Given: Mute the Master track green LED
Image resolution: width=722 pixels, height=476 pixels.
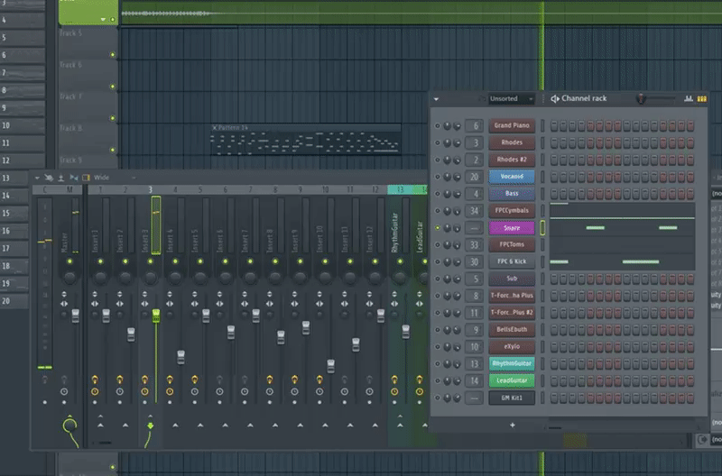Looking at the screenshot, I should tap(70, 261).
